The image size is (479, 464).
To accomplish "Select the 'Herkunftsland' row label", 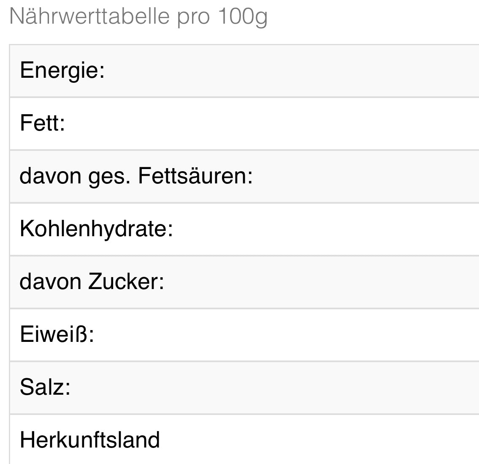I will click(90, 440).
